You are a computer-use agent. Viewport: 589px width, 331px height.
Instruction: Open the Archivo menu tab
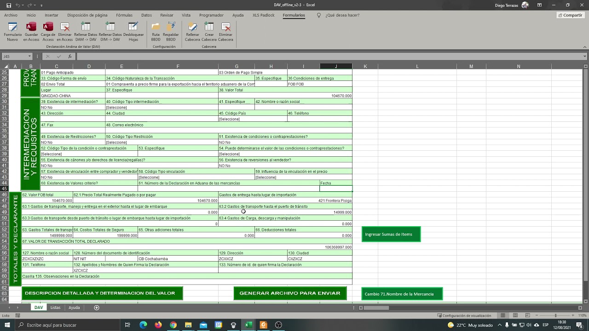pyautogui.click(x=11, y=15)
